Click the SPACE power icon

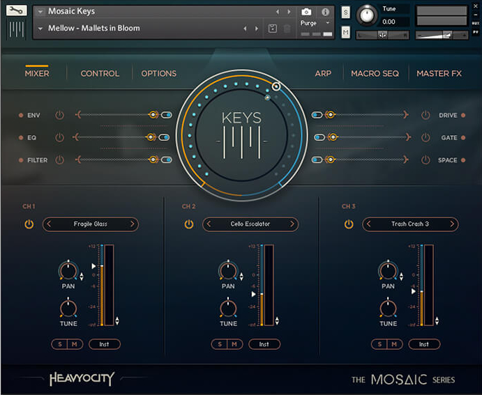coord(425,160)
